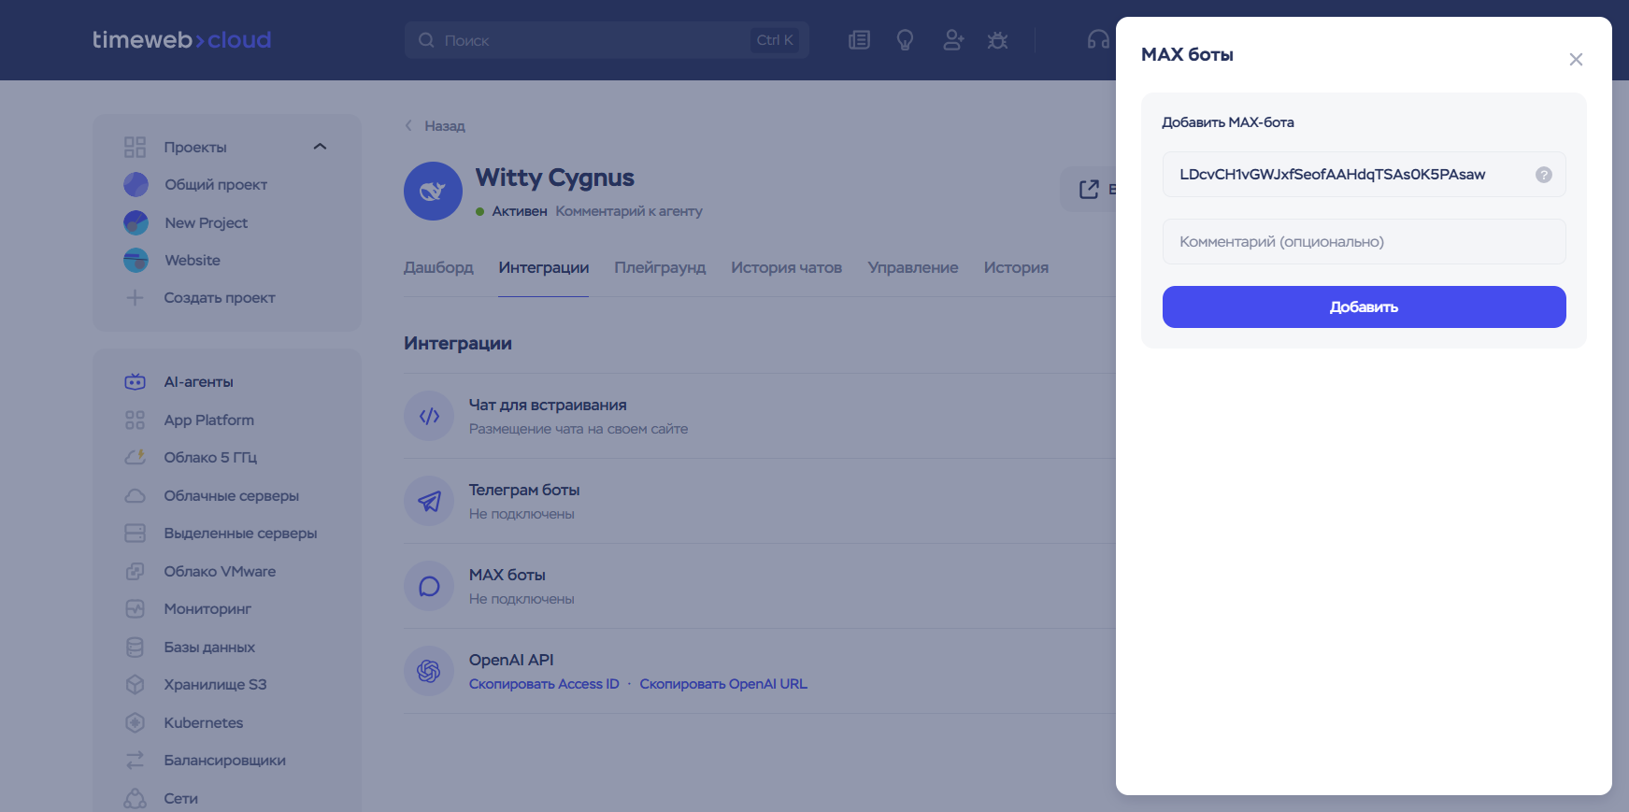Click the Kubernetes icon
The height and width of the screenshot is (812, 1629).
coord(136,723)
